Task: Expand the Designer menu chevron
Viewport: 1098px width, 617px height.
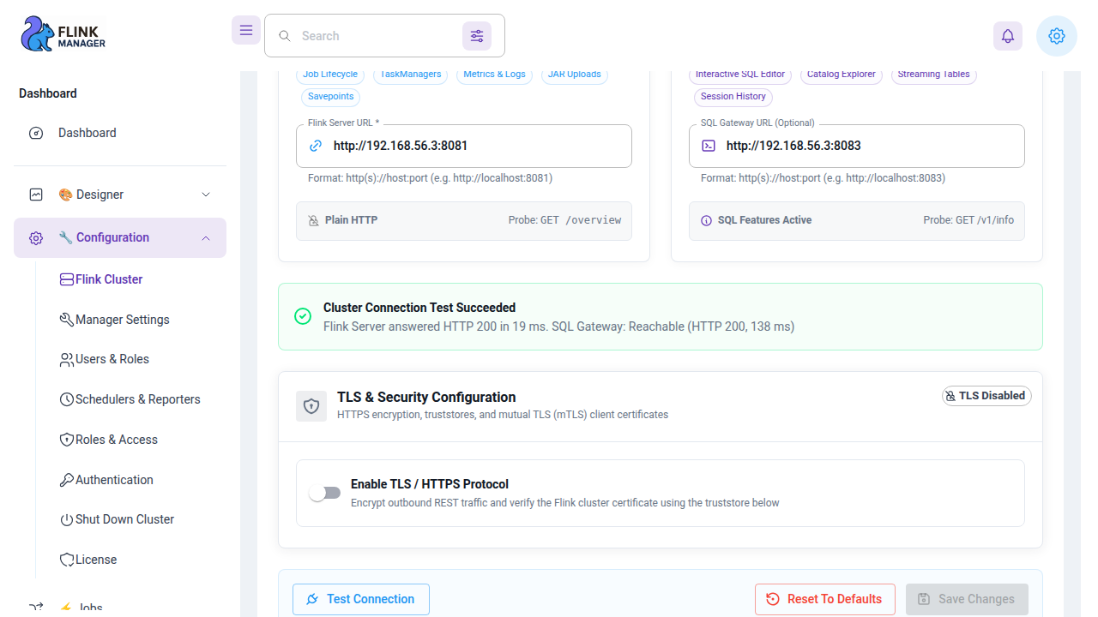Action: 206,195
